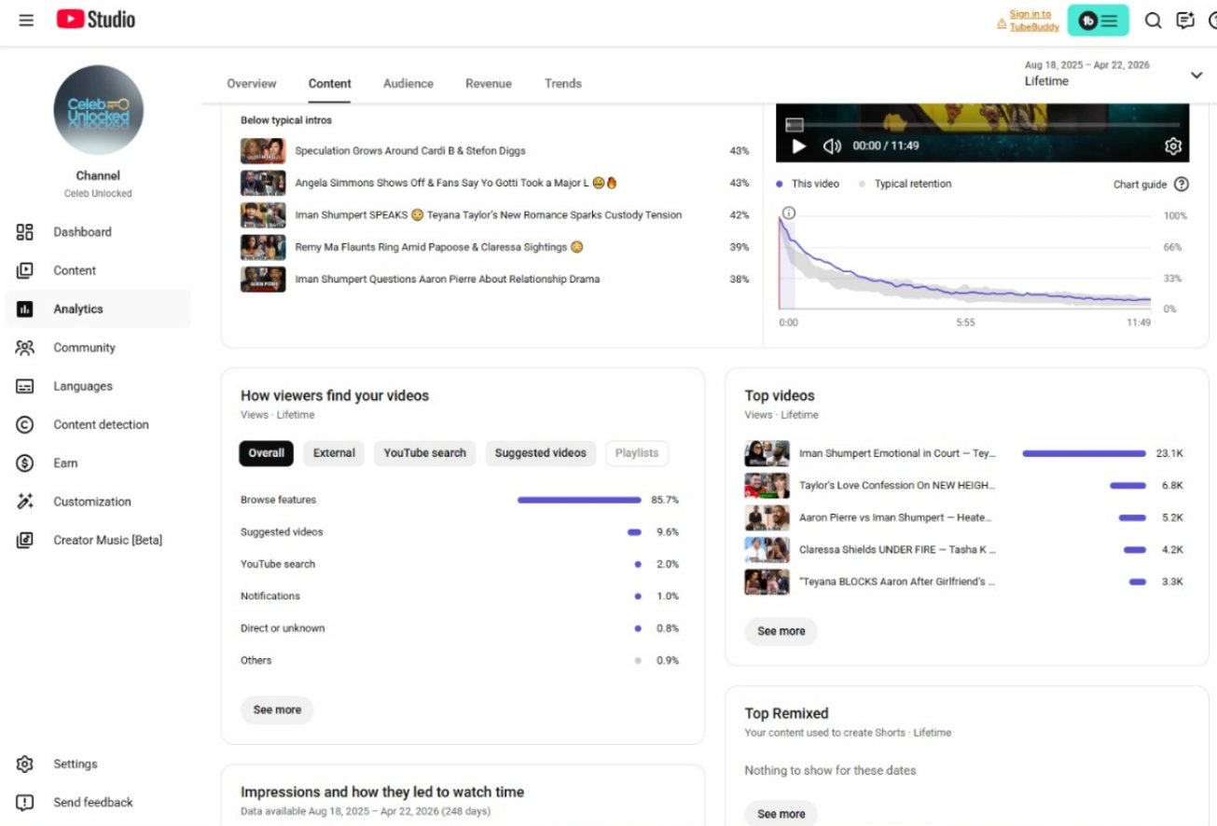
Task: Select the YouTube search filter chip
Action: coord(424,453)
